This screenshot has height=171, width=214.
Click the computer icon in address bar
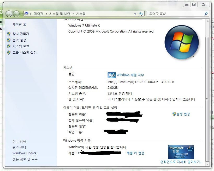(26, 14)
